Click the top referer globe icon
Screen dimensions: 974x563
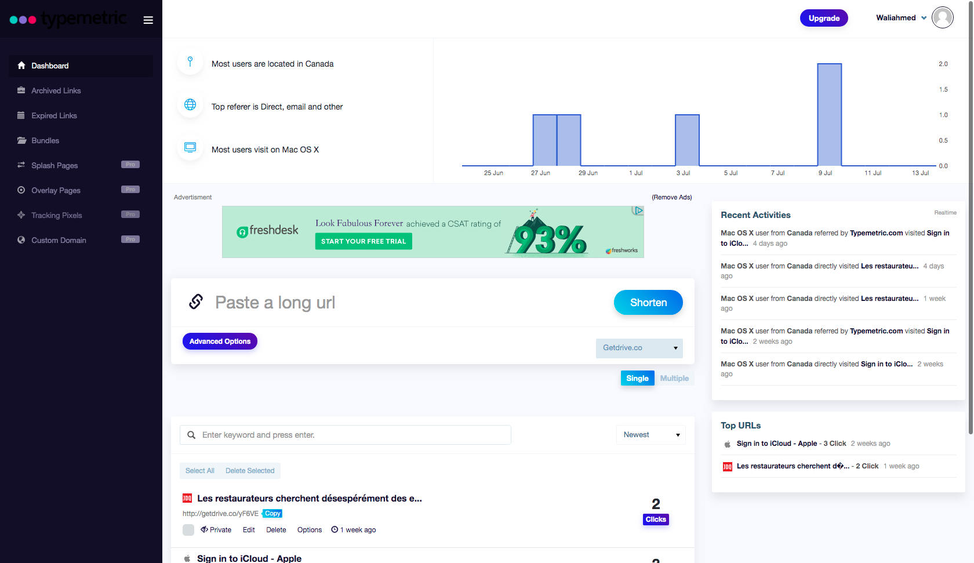pyautogui.click(x=190, y=104)
